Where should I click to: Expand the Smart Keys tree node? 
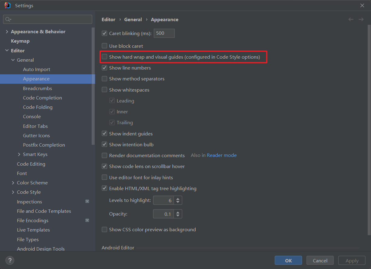tap(19, 154)
